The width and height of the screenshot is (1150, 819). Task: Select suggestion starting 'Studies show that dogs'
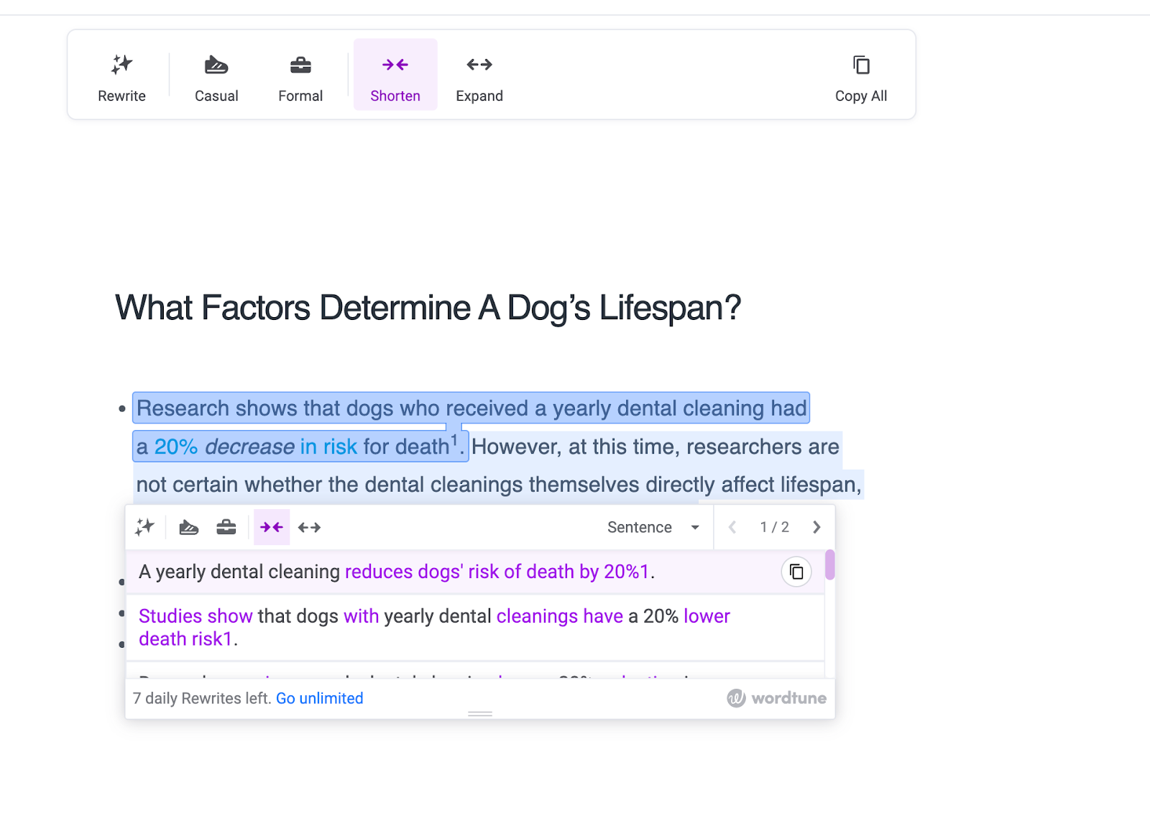click(x=474, y=627)
